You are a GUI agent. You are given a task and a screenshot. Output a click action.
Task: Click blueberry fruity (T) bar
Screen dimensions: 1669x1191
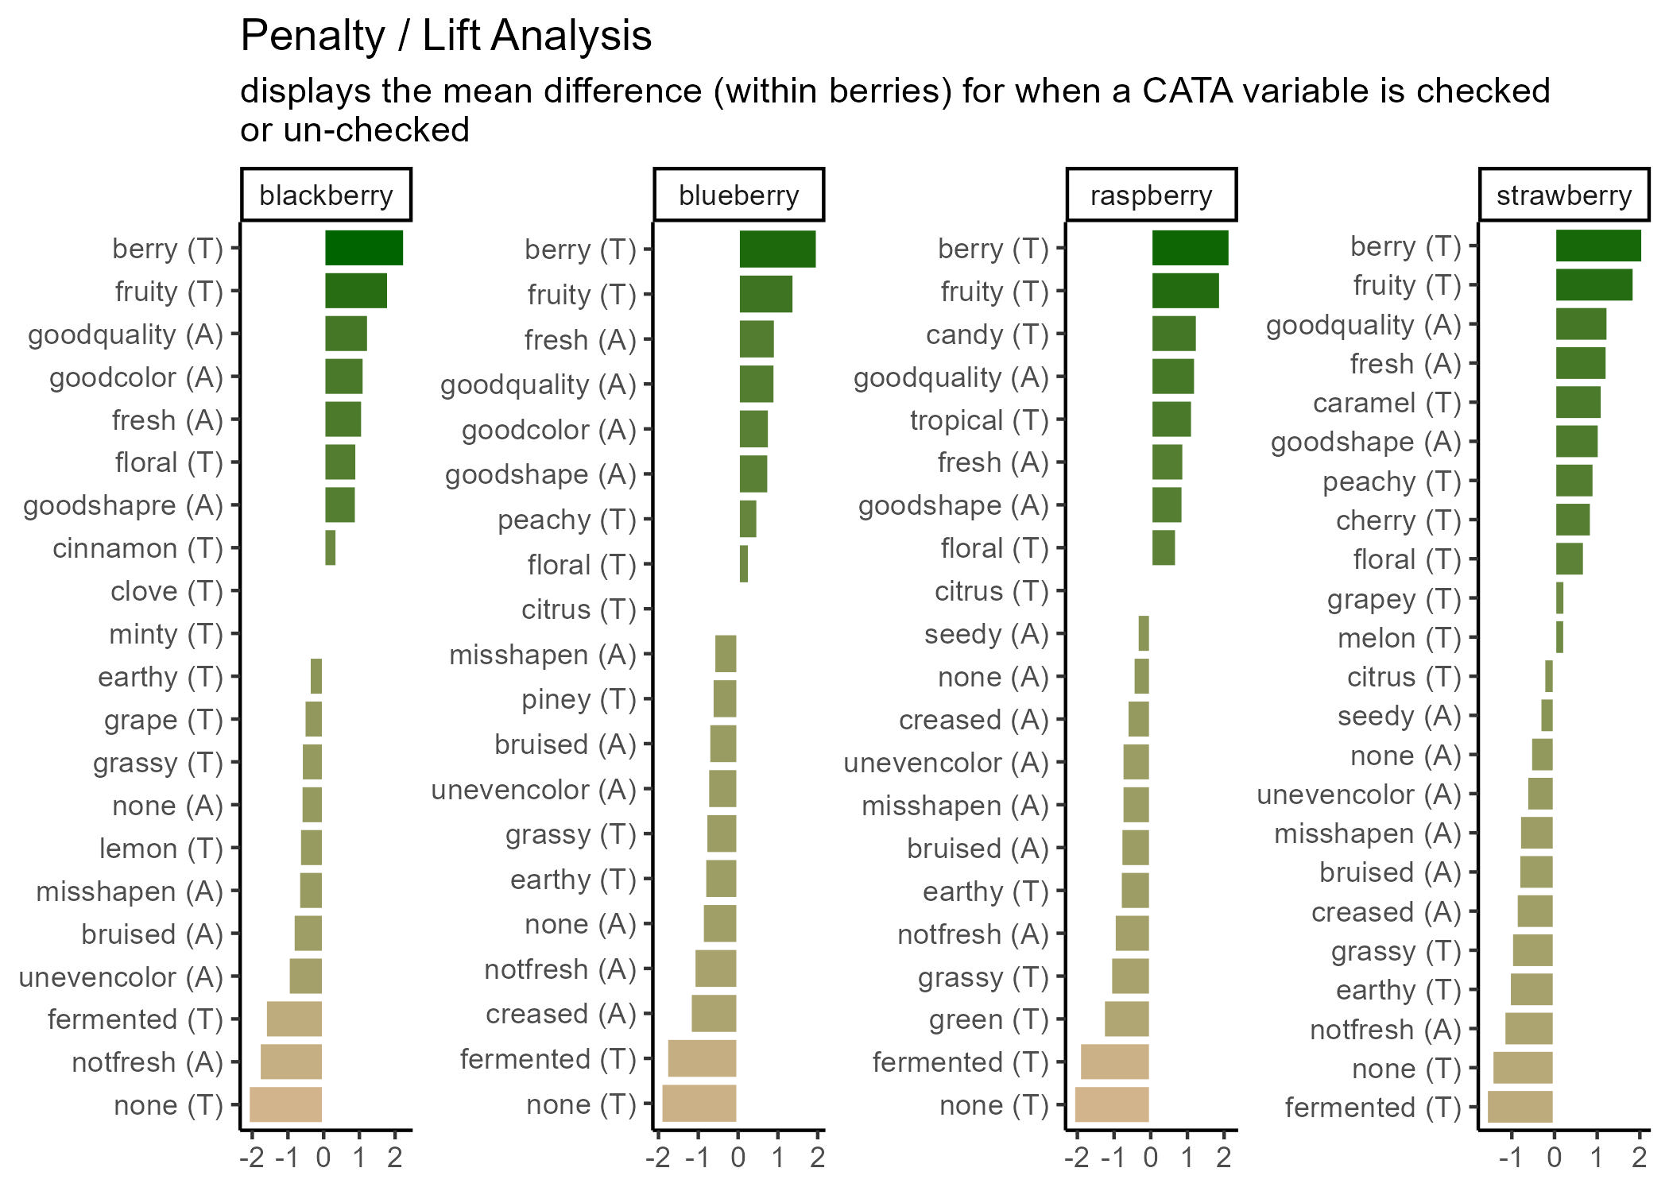point(766,294)
